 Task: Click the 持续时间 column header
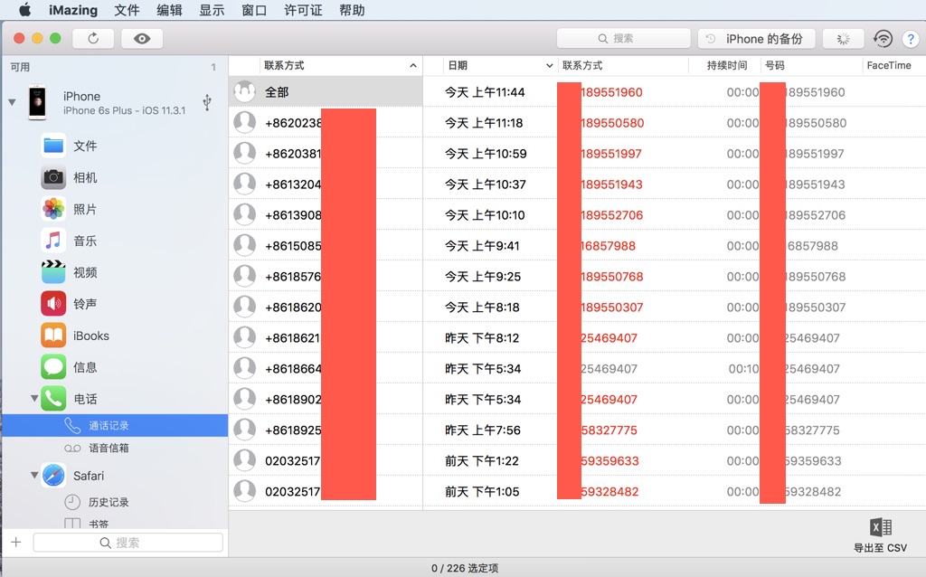tap(727, 65)
